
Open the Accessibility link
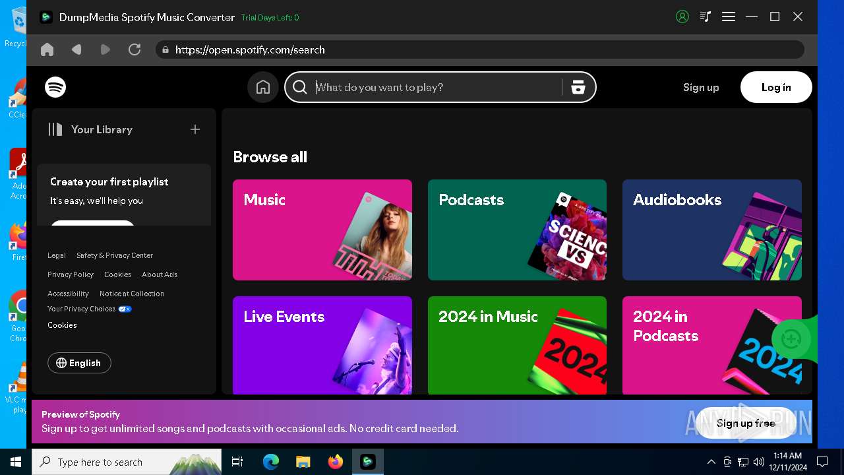click(x=68, y=294)
